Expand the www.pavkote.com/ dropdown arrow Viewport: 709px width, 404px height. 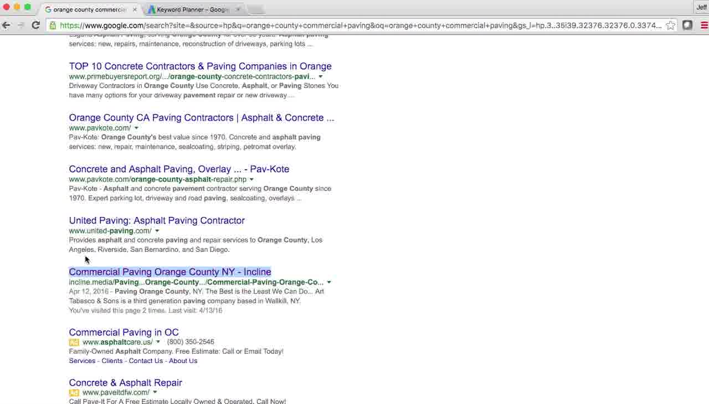point(136,128)
